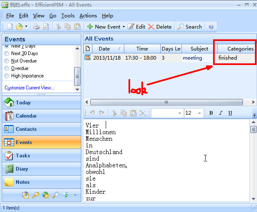Click the Paste icon in editor toolbar

coord(133,113)
